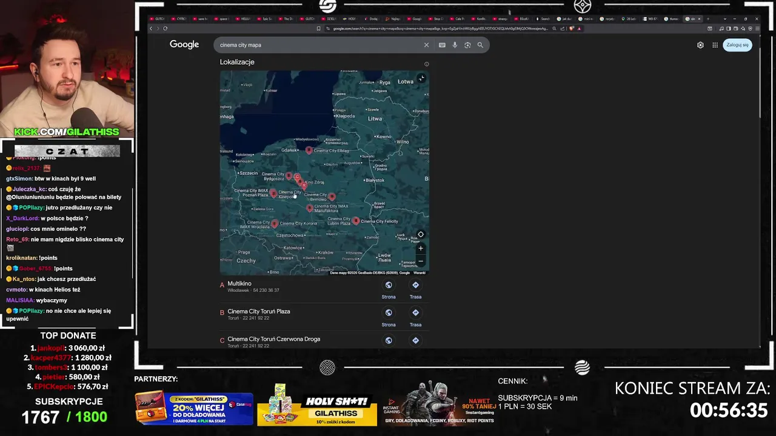Open Brave Rewards triangle icon
This screenshot has height=436, width=776.
[x=580, y=28]
